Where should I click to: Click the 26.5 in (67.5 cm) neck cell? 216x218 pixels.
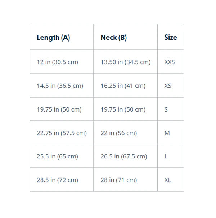[126, 156]
